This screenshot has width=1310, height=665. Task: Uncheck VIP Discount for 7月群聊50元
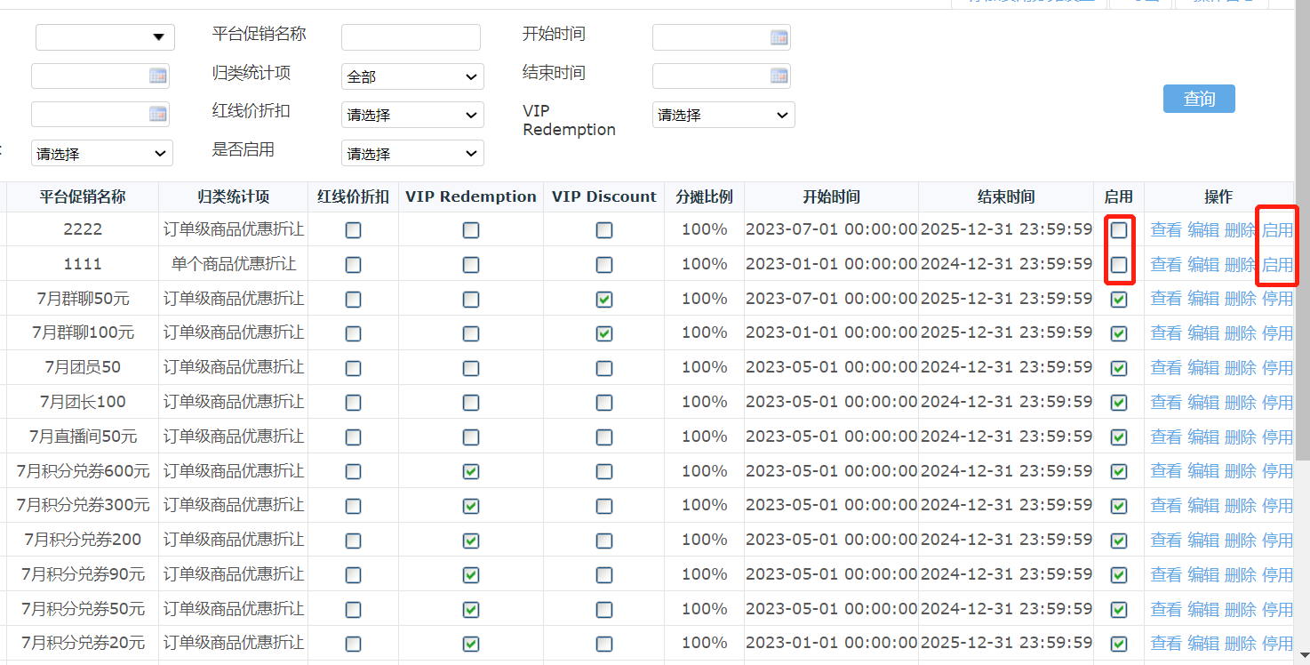click(x=604, y=300)
